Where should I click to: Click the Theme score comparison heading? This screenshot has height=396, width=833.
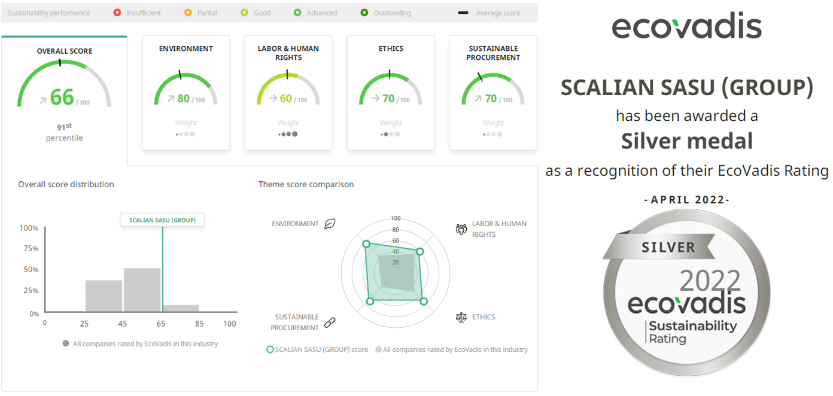pyautogui.click(x=306, y=184)
